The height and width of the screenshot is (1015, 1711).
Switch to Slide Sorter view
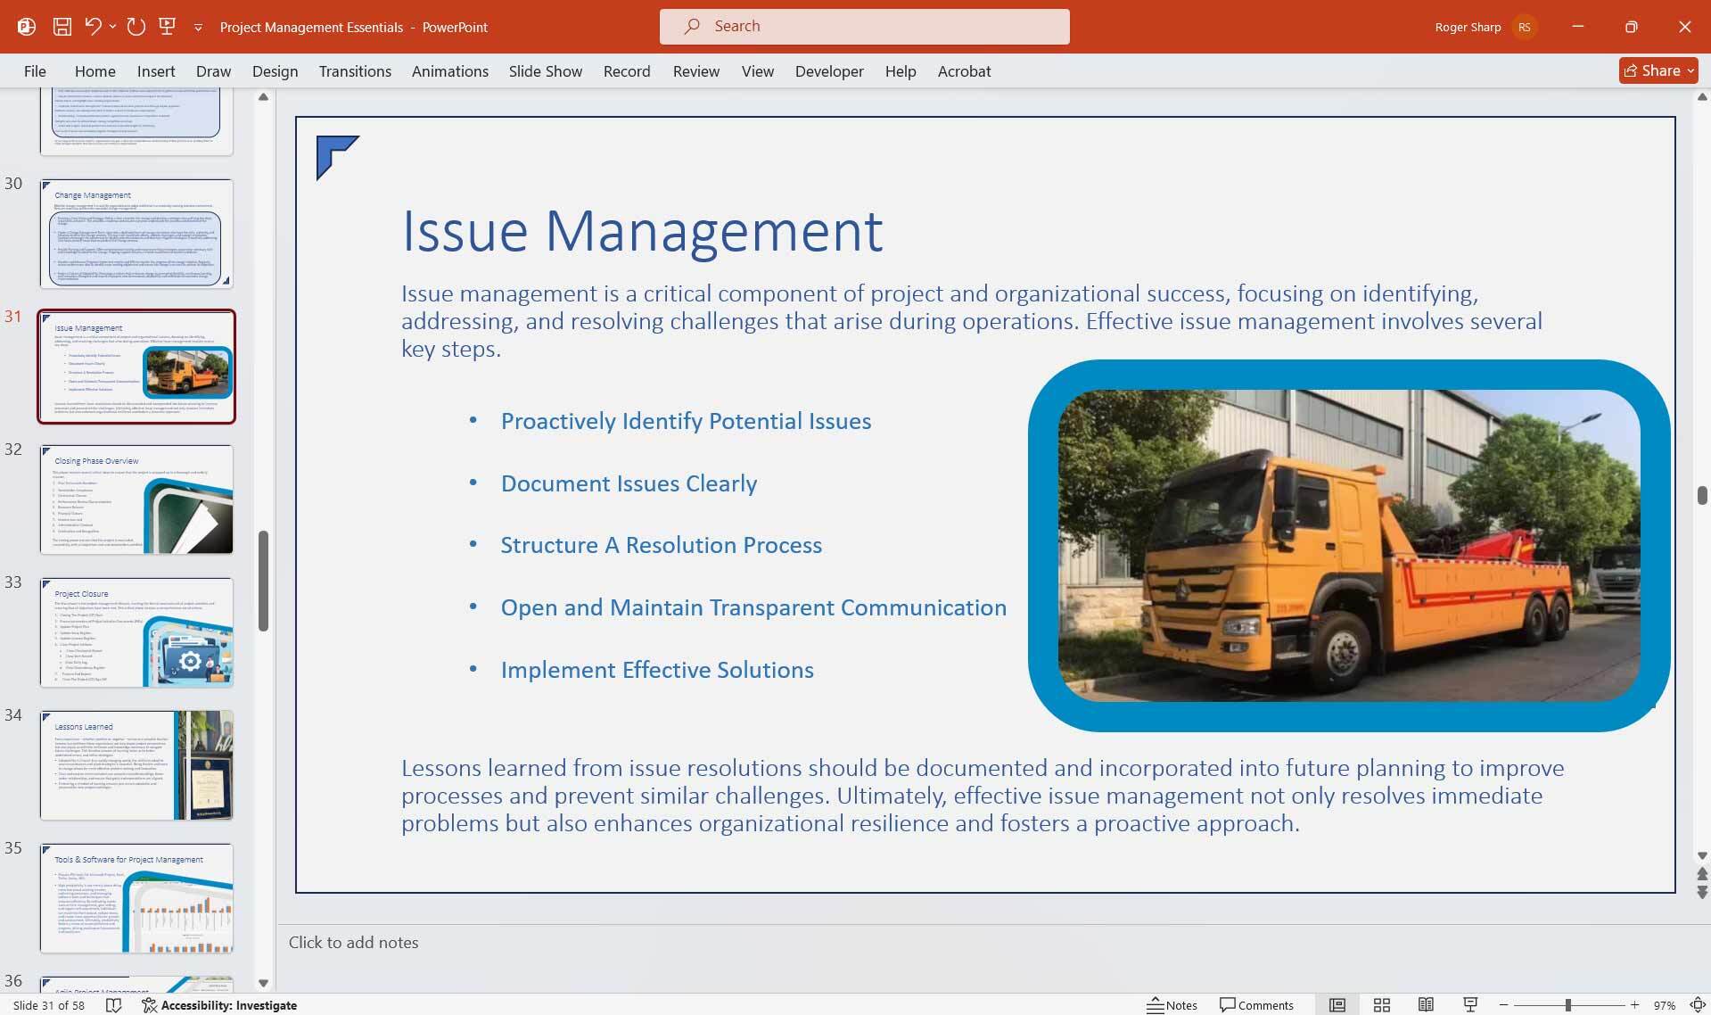1381,1004
